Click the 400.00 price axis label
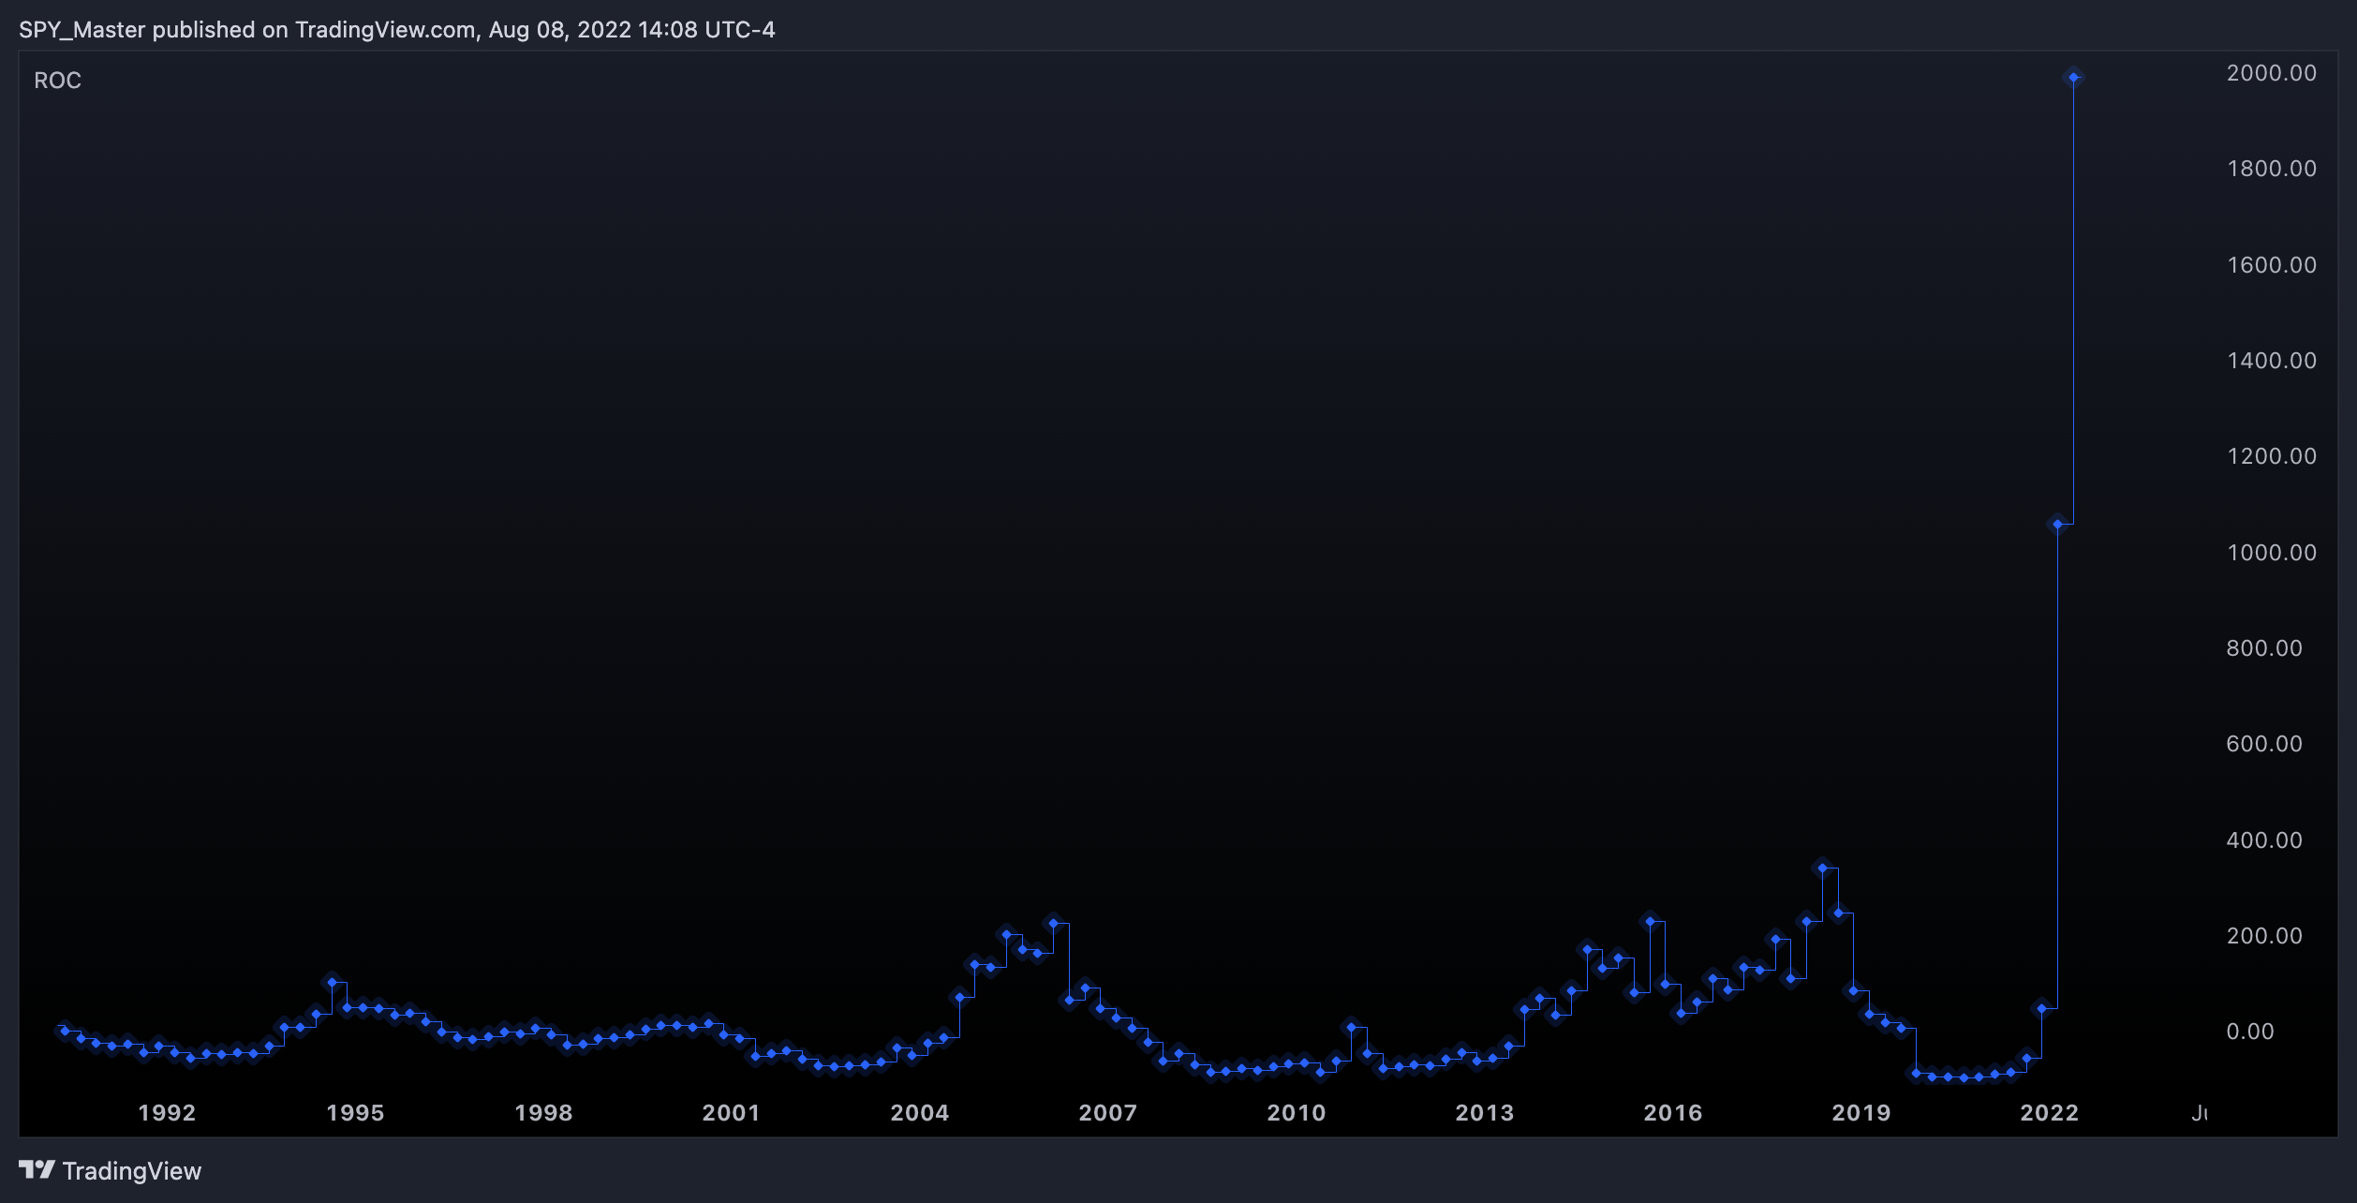Screen dimensions: 2357x1203 tap(2264, 840)
